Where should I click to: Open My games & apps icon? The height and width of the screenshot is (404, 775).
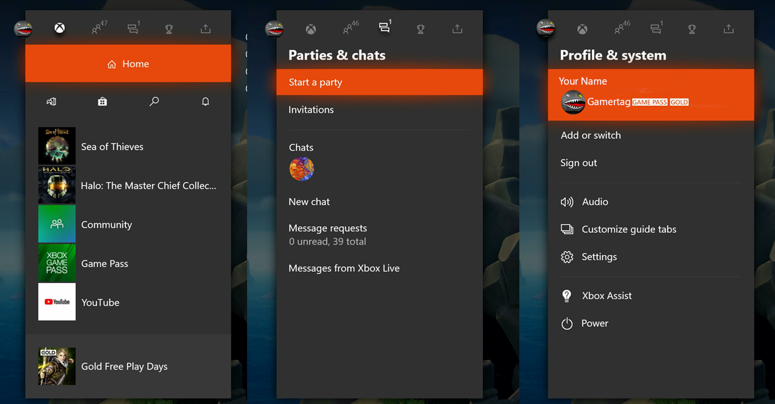pyautogui.click(x=52, y=101)
